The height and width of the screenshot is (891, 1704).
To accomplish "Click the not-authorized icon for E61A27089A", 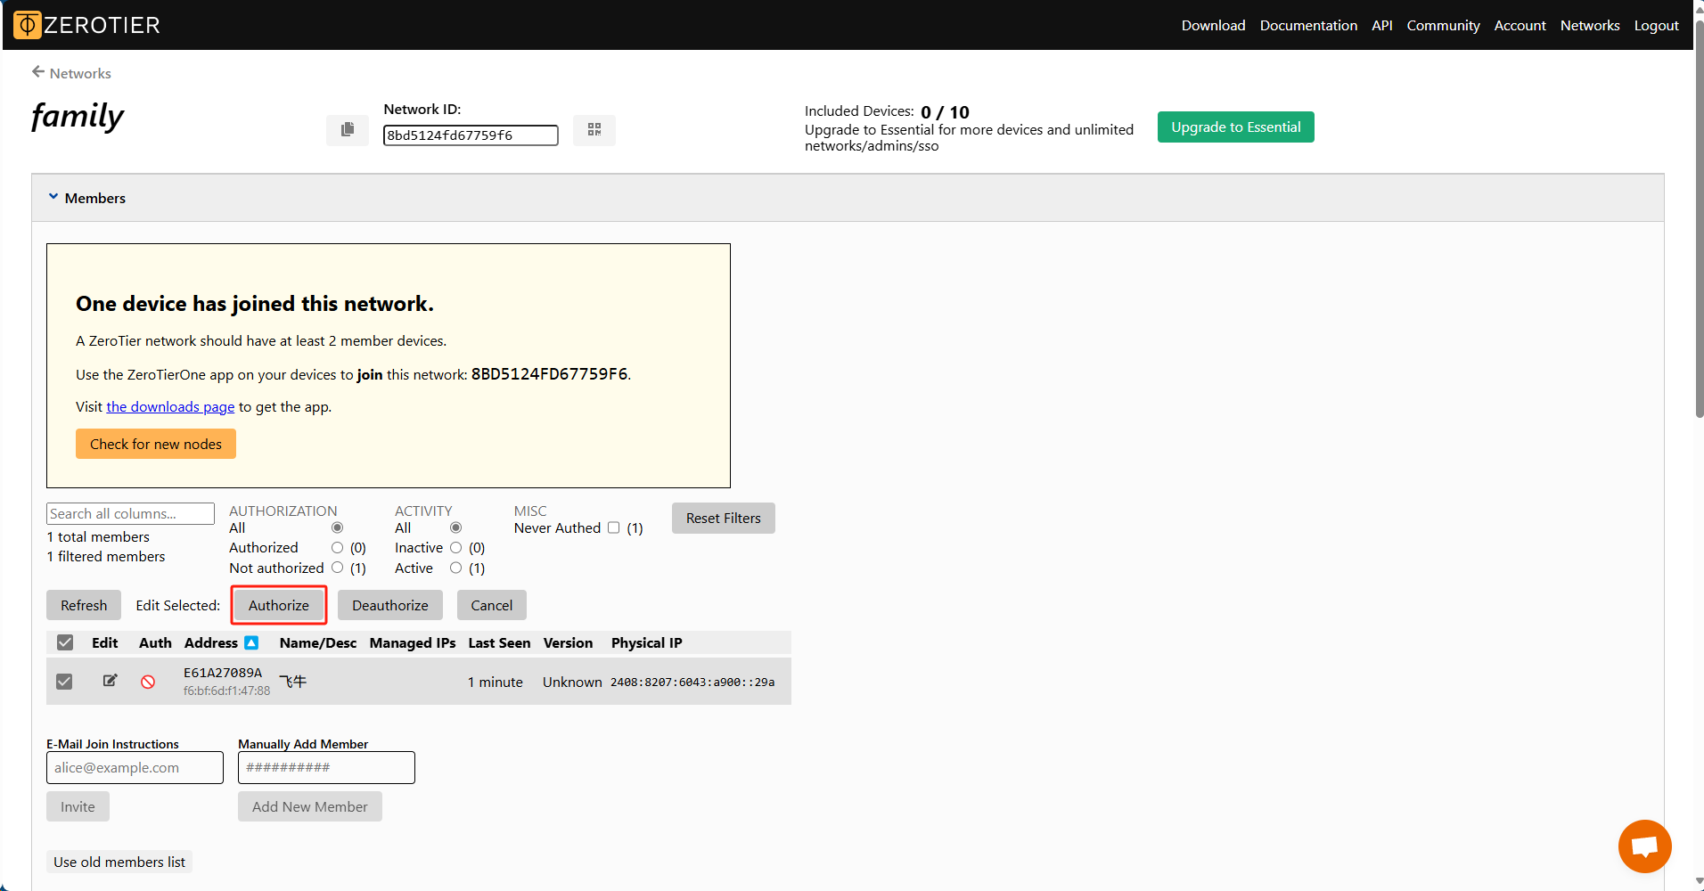I will click(148, 682).
